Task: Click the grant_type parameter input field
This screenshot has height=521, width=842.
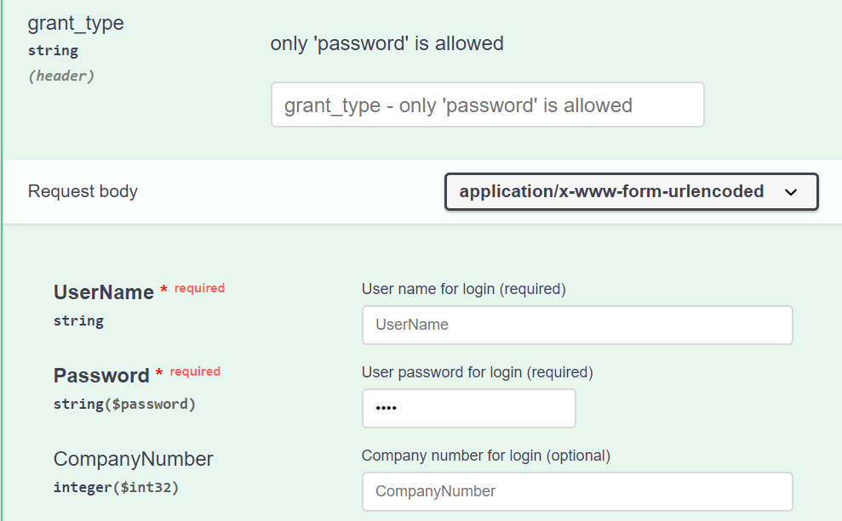Action: tap(487, 104)
